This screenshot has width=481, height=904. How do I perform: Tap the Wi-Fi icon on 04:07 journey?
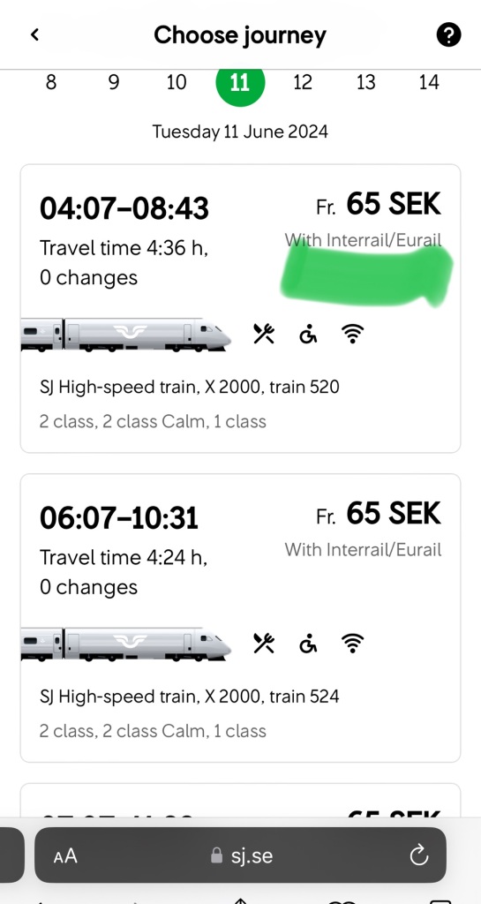(352, 333)
